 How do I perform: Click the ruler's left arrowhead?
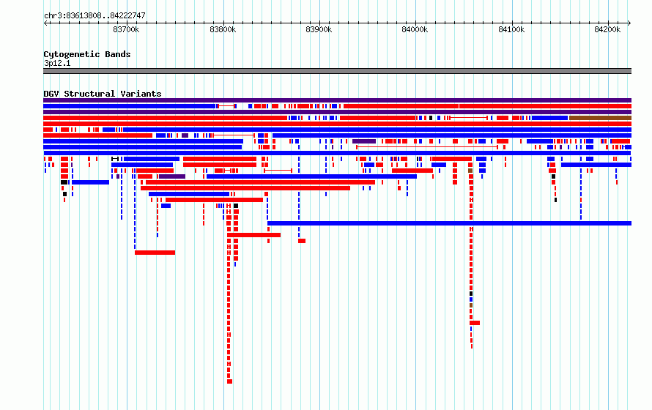pos(45,23)
